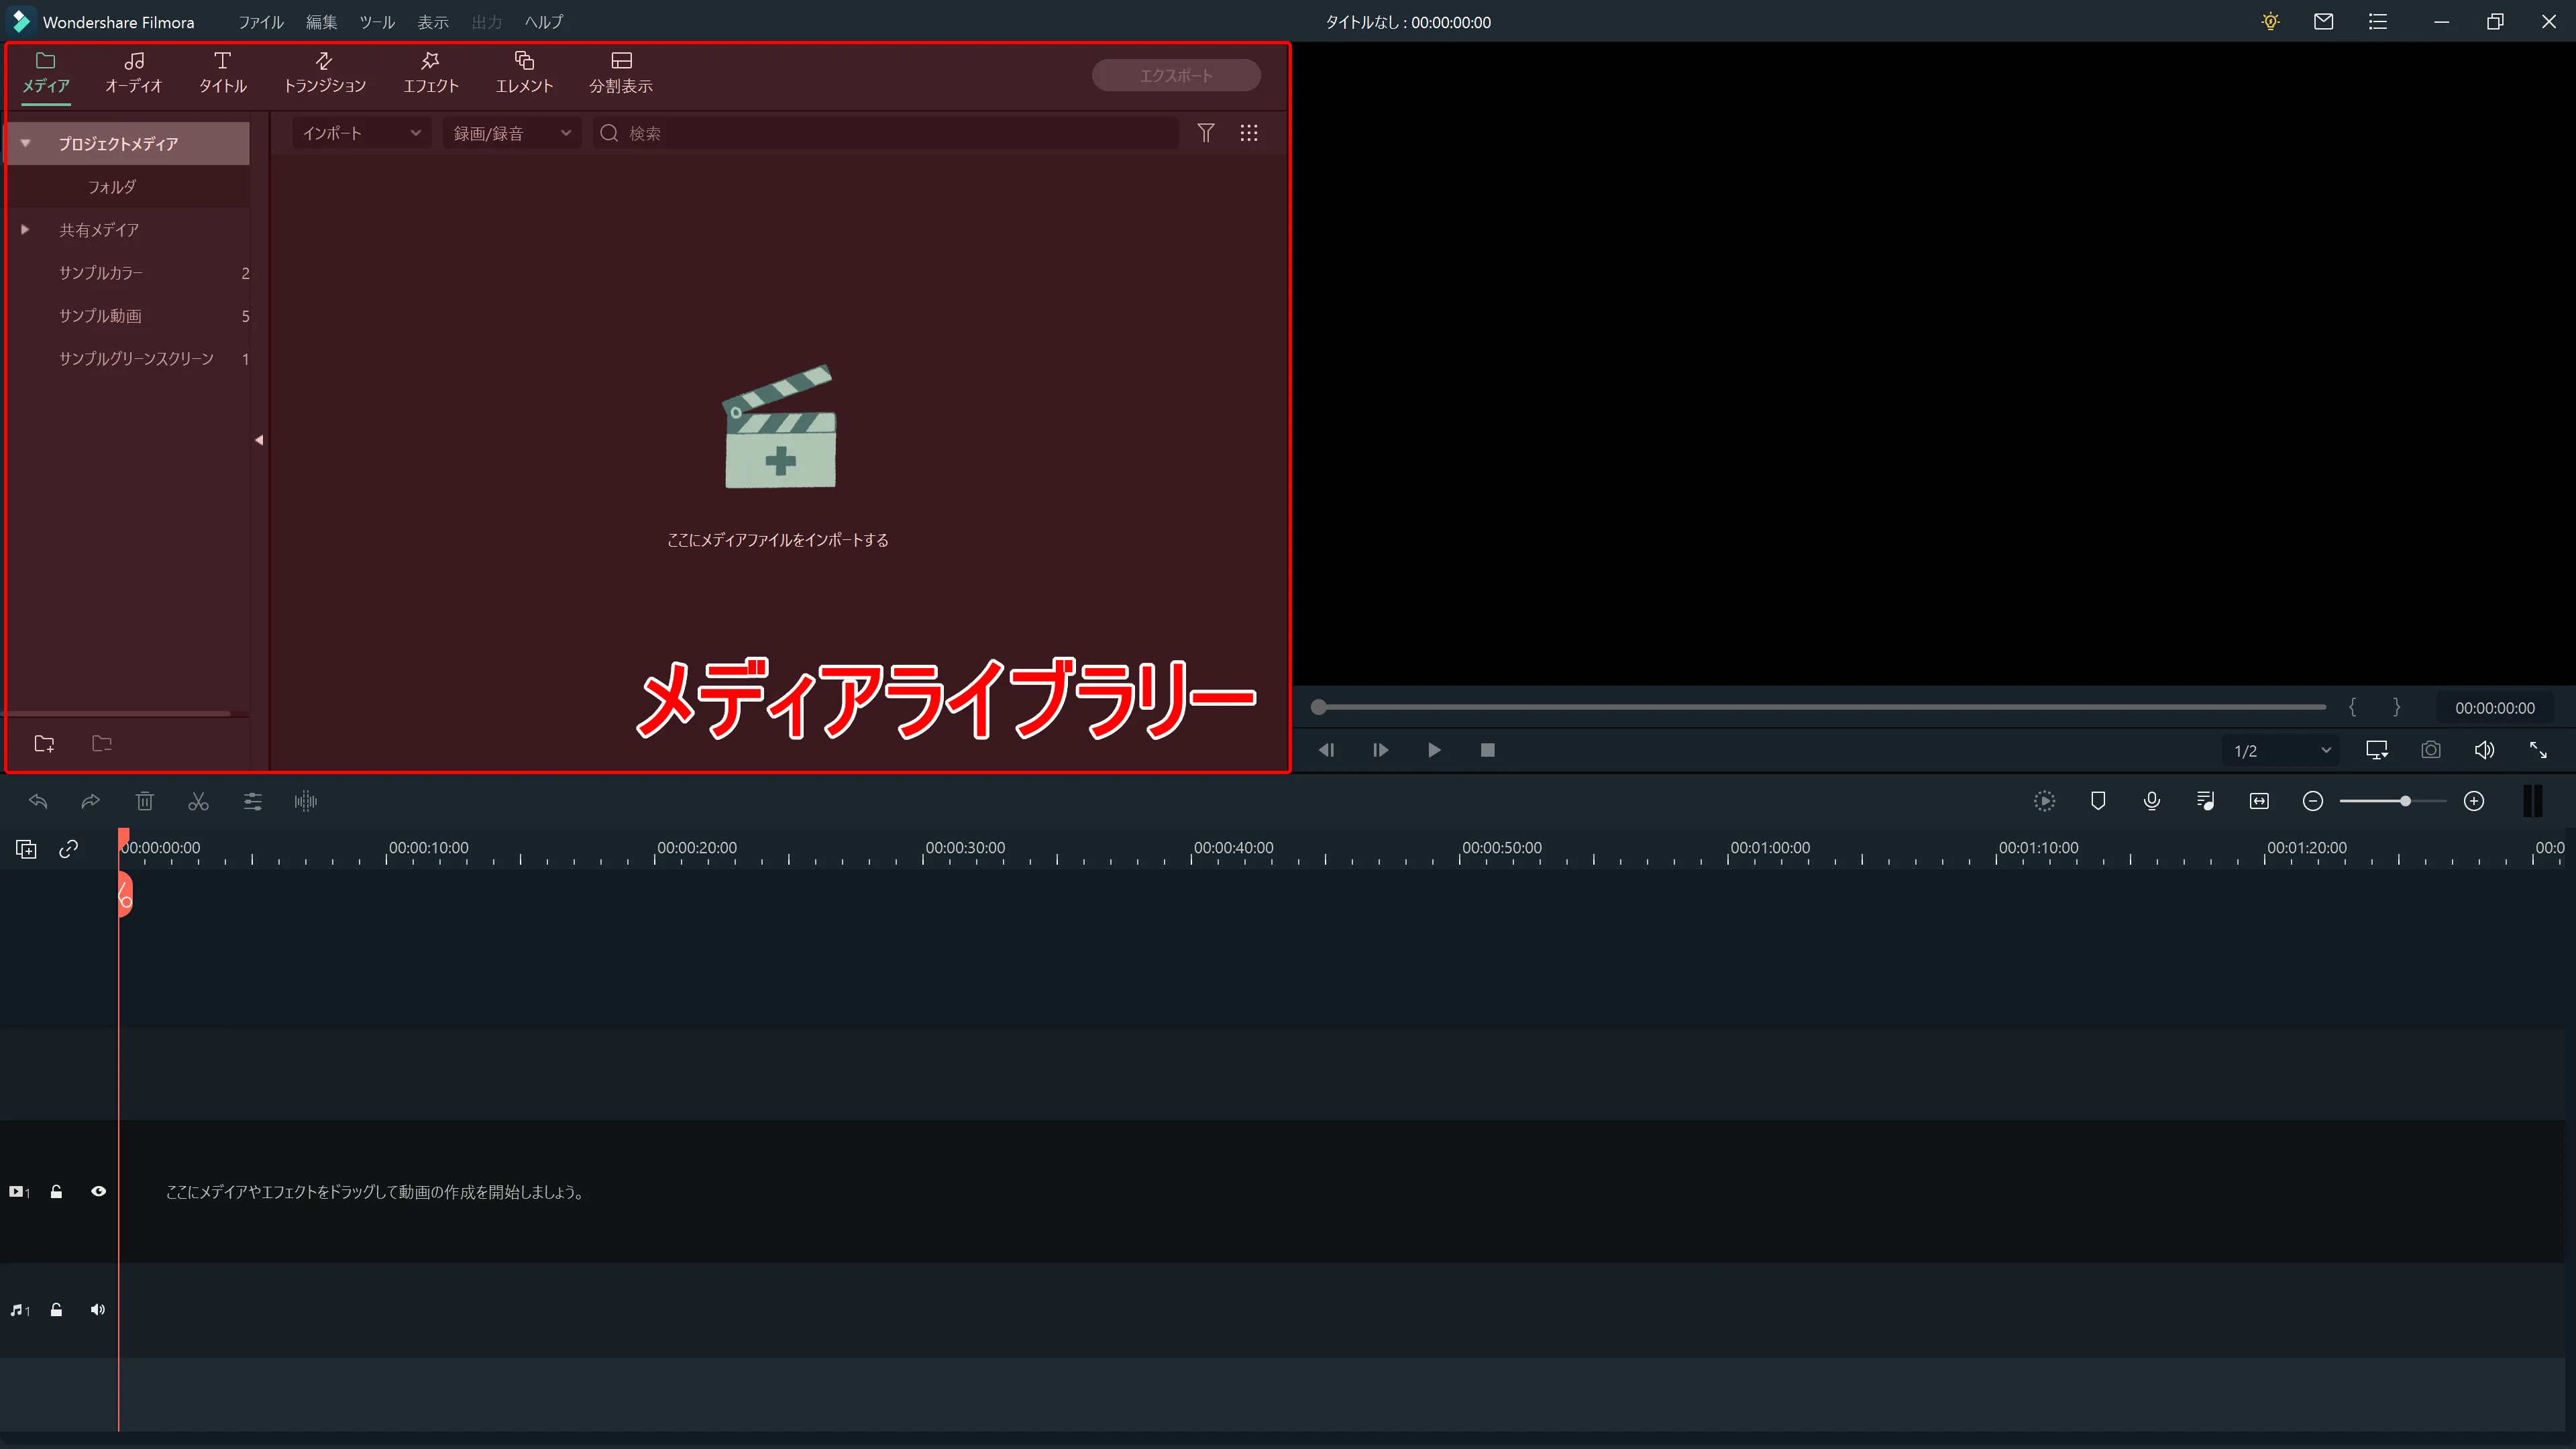
Task: Click the edit adjustments sliders icon
Action: pos(252,801)
